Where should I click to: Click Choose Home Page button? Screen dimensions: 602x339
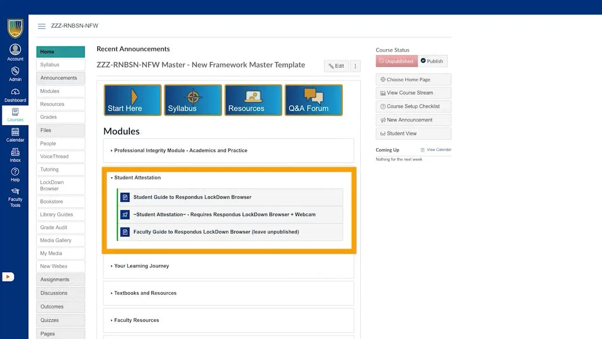413,80
